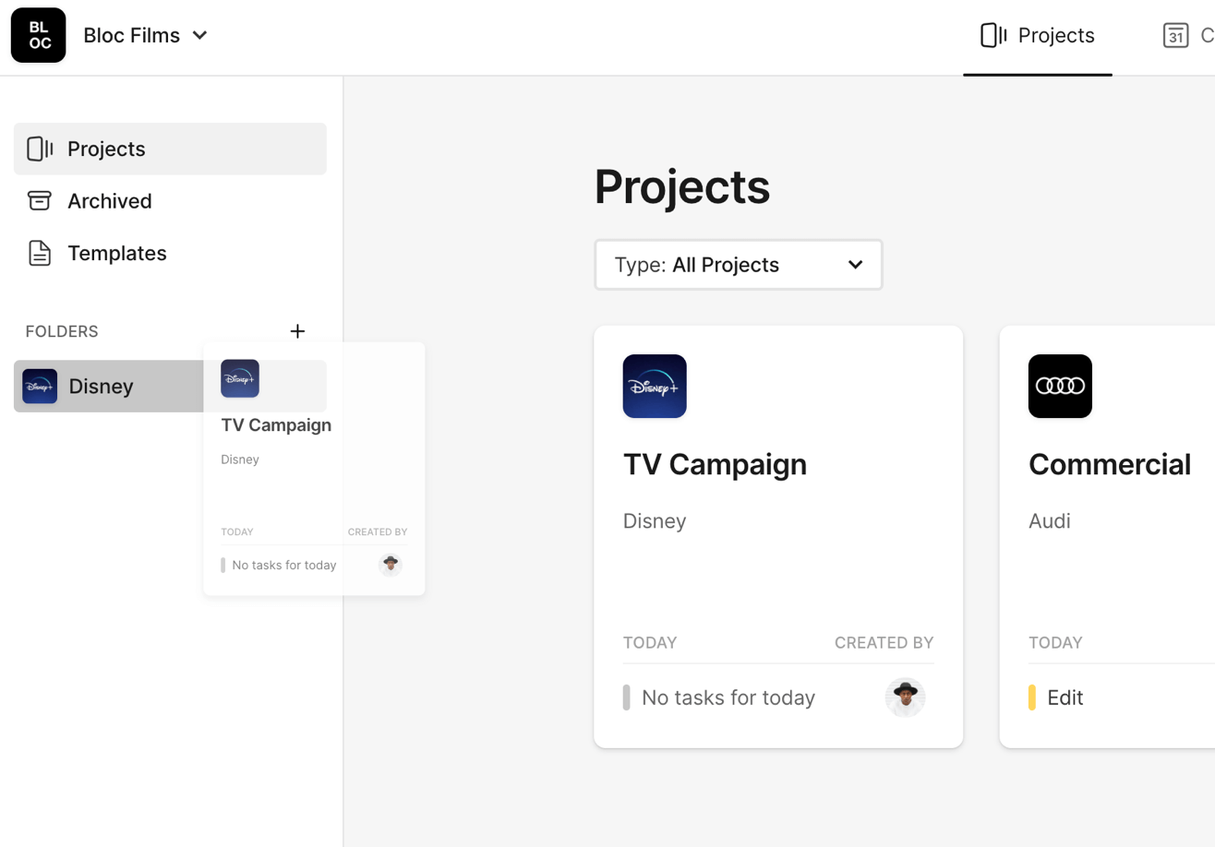Click the Templates document icon
This screenshot has width=1215, height=847.
pyautogui.click(x=39, y=254)
